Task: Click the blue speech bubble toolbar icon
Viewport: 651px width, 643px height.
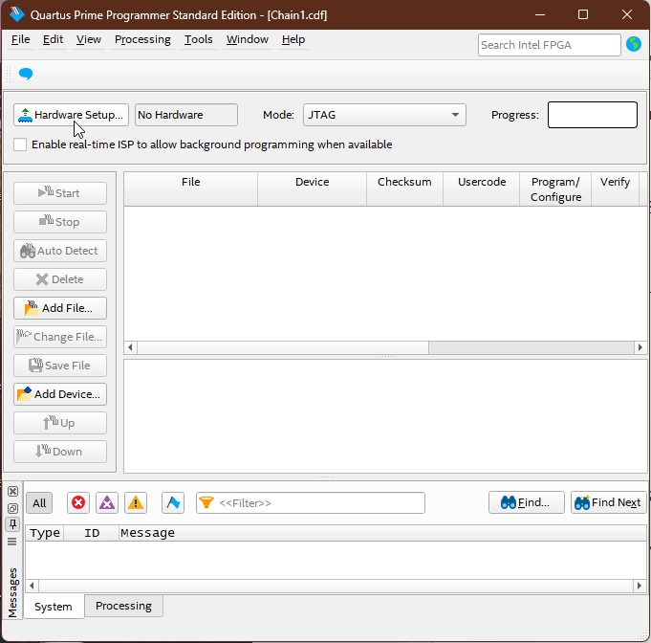Action: pos(26,74)
